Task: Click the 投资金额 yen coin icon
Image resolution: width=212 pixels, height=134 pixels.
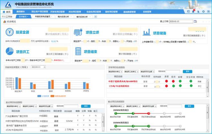Action: (x=9, y=32)
